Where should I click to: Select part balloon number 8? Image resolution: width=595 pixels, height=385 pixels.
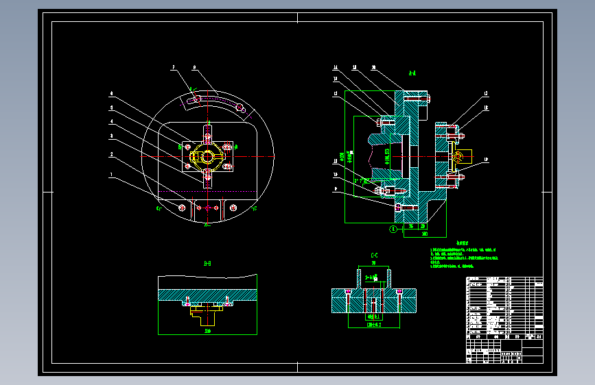coord(194,67)
